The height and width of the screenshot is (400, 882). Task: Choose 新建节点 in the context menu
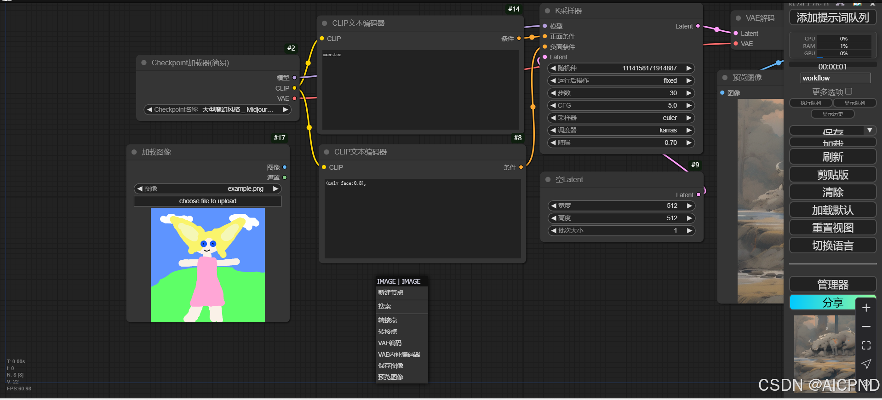[402, 293]
